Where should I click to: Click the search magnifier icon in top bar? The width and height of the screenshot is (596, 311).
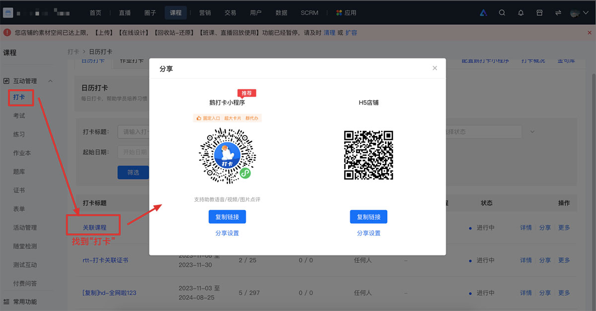pyautogui.click(x=502, y=13)
